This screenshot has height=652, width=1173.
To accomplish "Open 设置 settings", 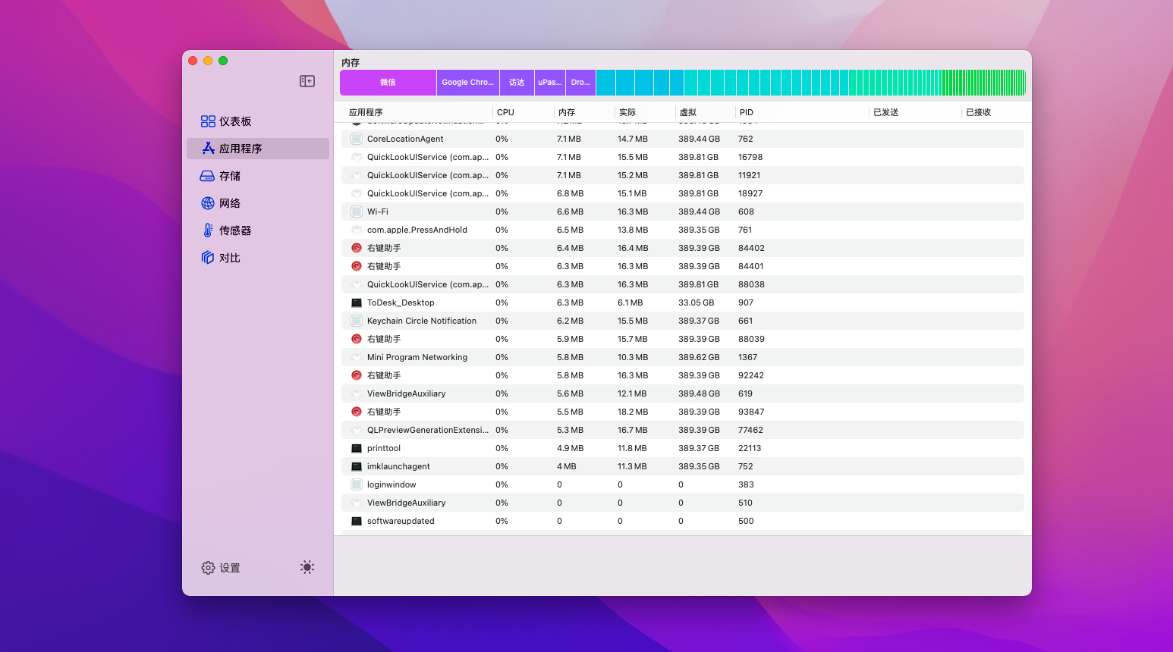I will 221,568.
